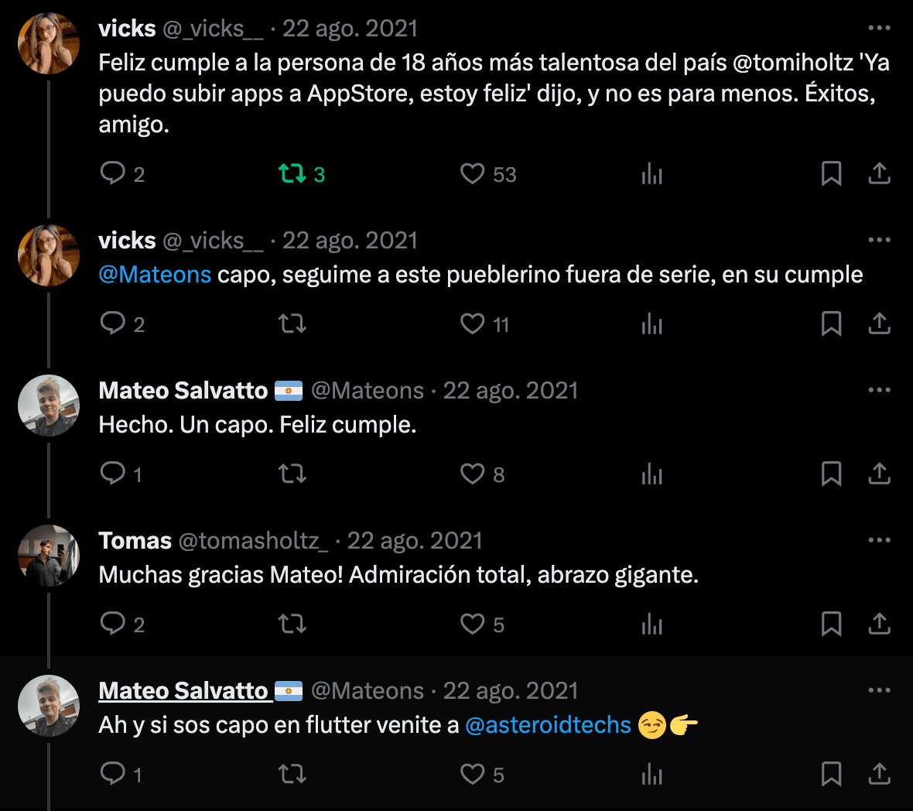Open the blue @Mateons mention
This screenshot has height=811, width=913.
coord(155,274)
